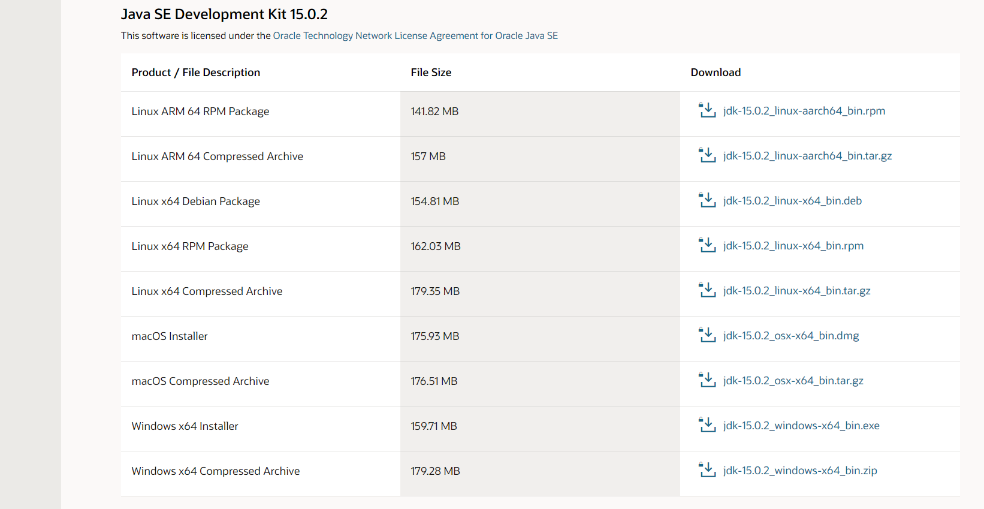This screenshot has height=509, width=984.
Task: Select macOS Compressed Archive text
Action: (x=200, y=381)
